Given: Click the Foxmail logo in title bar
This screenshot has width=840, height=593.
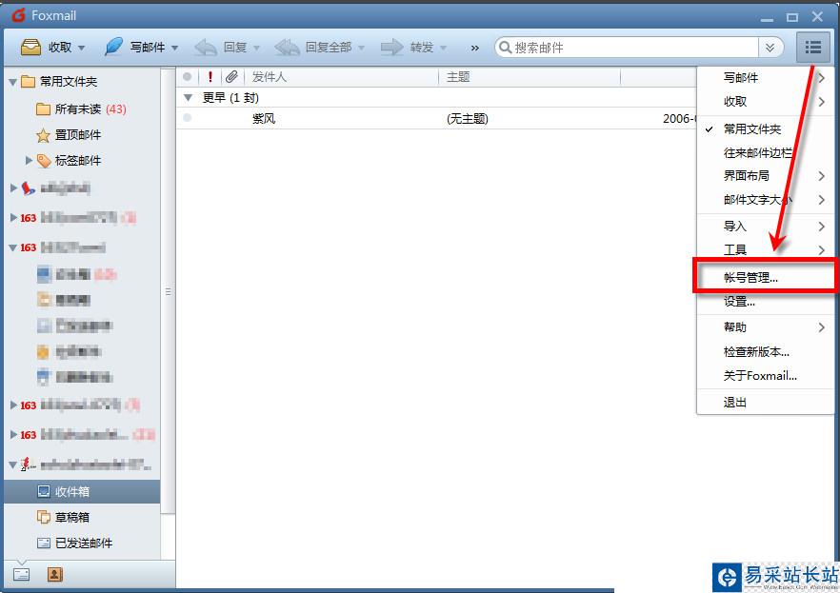Looking at the screenshot, I should [18, 15].
